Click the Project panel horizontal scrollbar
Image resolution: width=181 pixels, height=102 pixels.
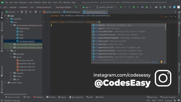tap(15, 94)
